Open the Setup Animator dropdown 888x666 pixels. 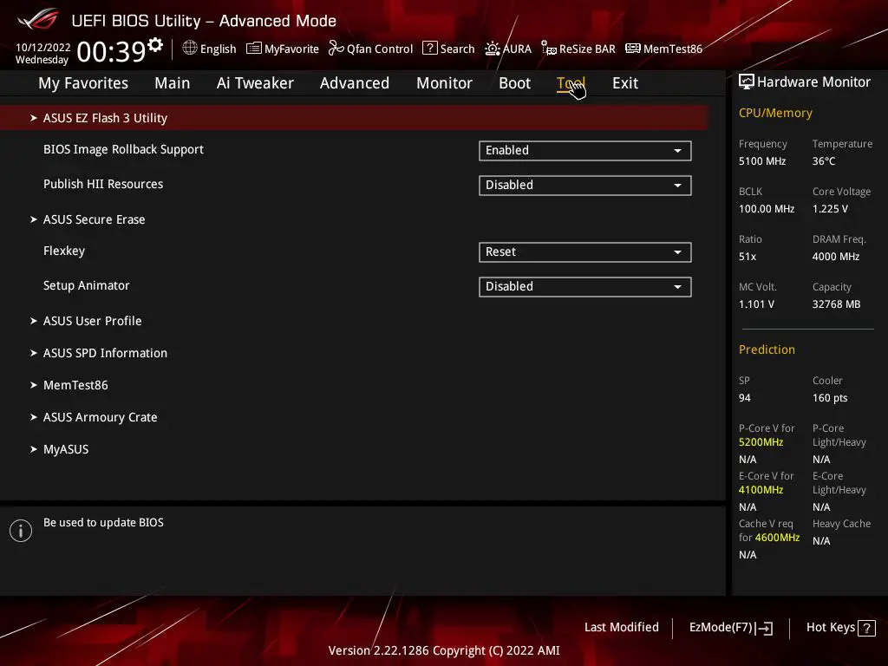(x=585, y=286)
